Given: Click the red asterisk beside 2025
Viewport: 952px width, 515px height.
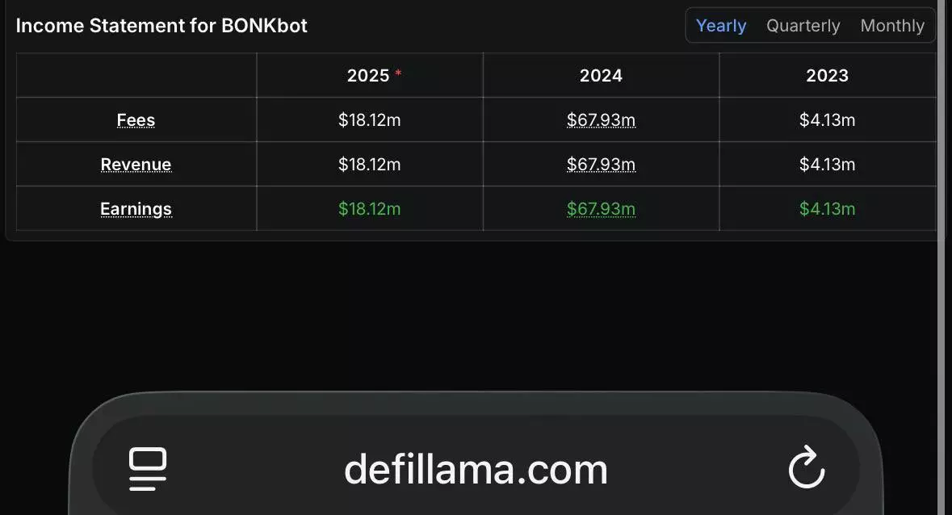Looking at the screenshot, I should click(398, 73).
